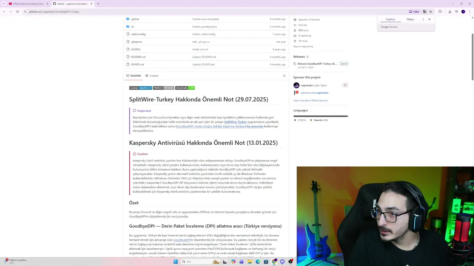View the 5 watching link
The image size is (474, 266).
click(302, 36)
